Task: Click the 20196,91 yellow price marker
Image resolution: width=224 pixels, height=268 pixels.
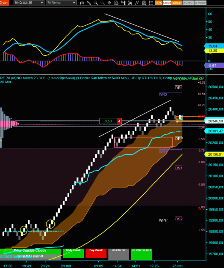Action: [x=214, y=154]
